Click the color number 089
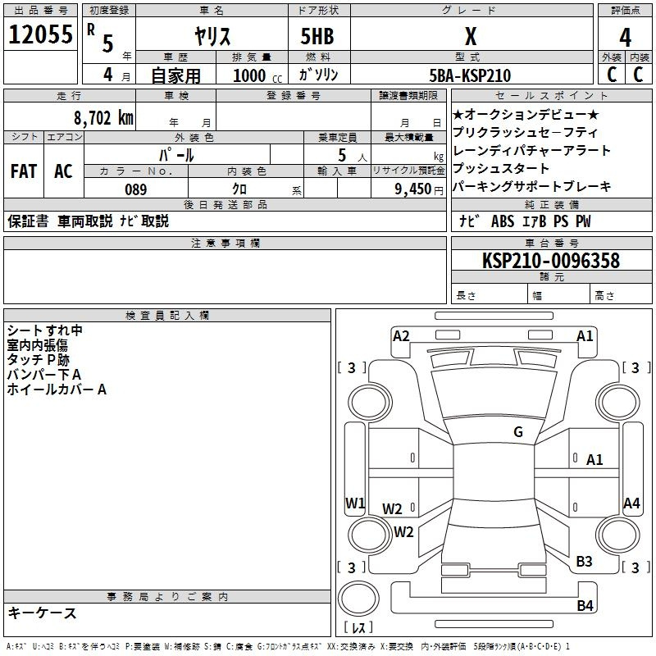The height and width of the screenshot is (656, 656). click(x=136, y=189)
